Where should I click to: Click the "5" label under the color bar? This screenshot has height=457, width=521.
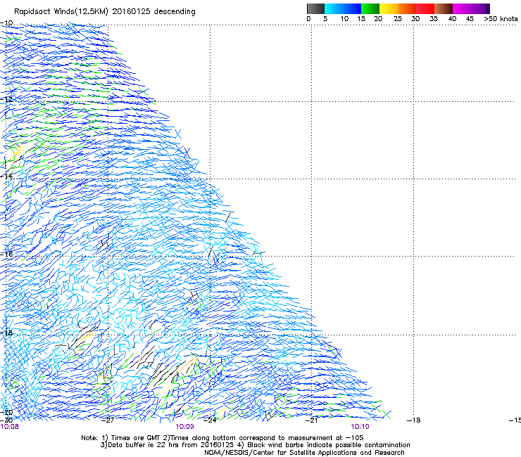point(325,19)
